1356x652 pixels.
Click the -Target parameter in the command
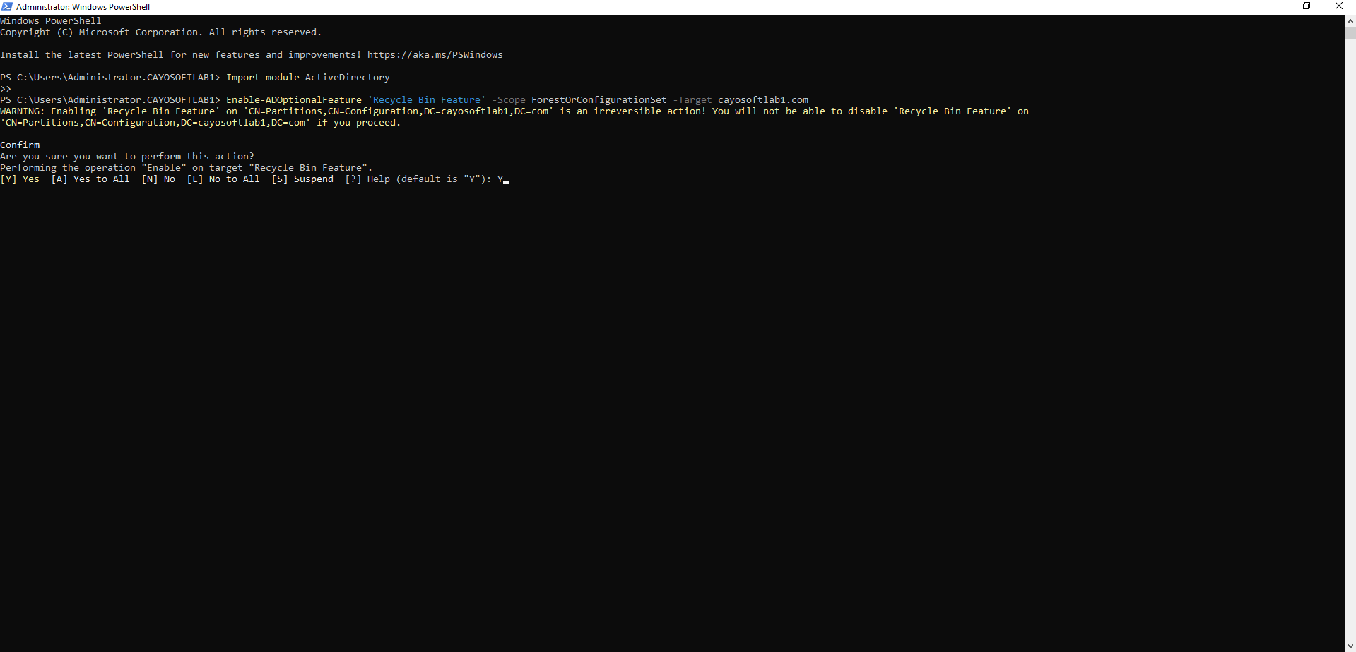(692, 100)
